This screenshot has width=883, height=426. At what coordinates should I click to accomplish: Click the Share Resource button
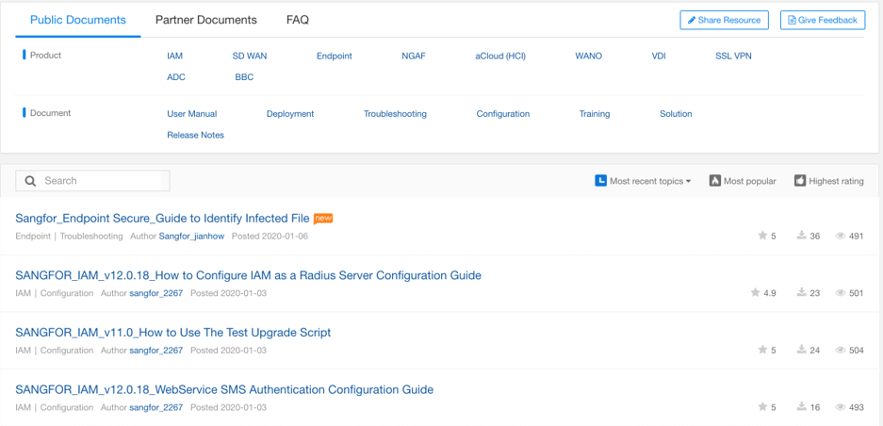[x=724, y=21]
